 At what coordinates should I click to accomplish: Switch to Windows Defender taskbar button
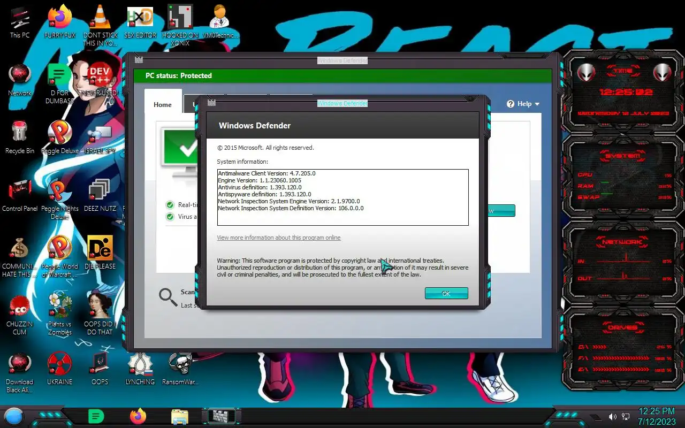point(221,416)
